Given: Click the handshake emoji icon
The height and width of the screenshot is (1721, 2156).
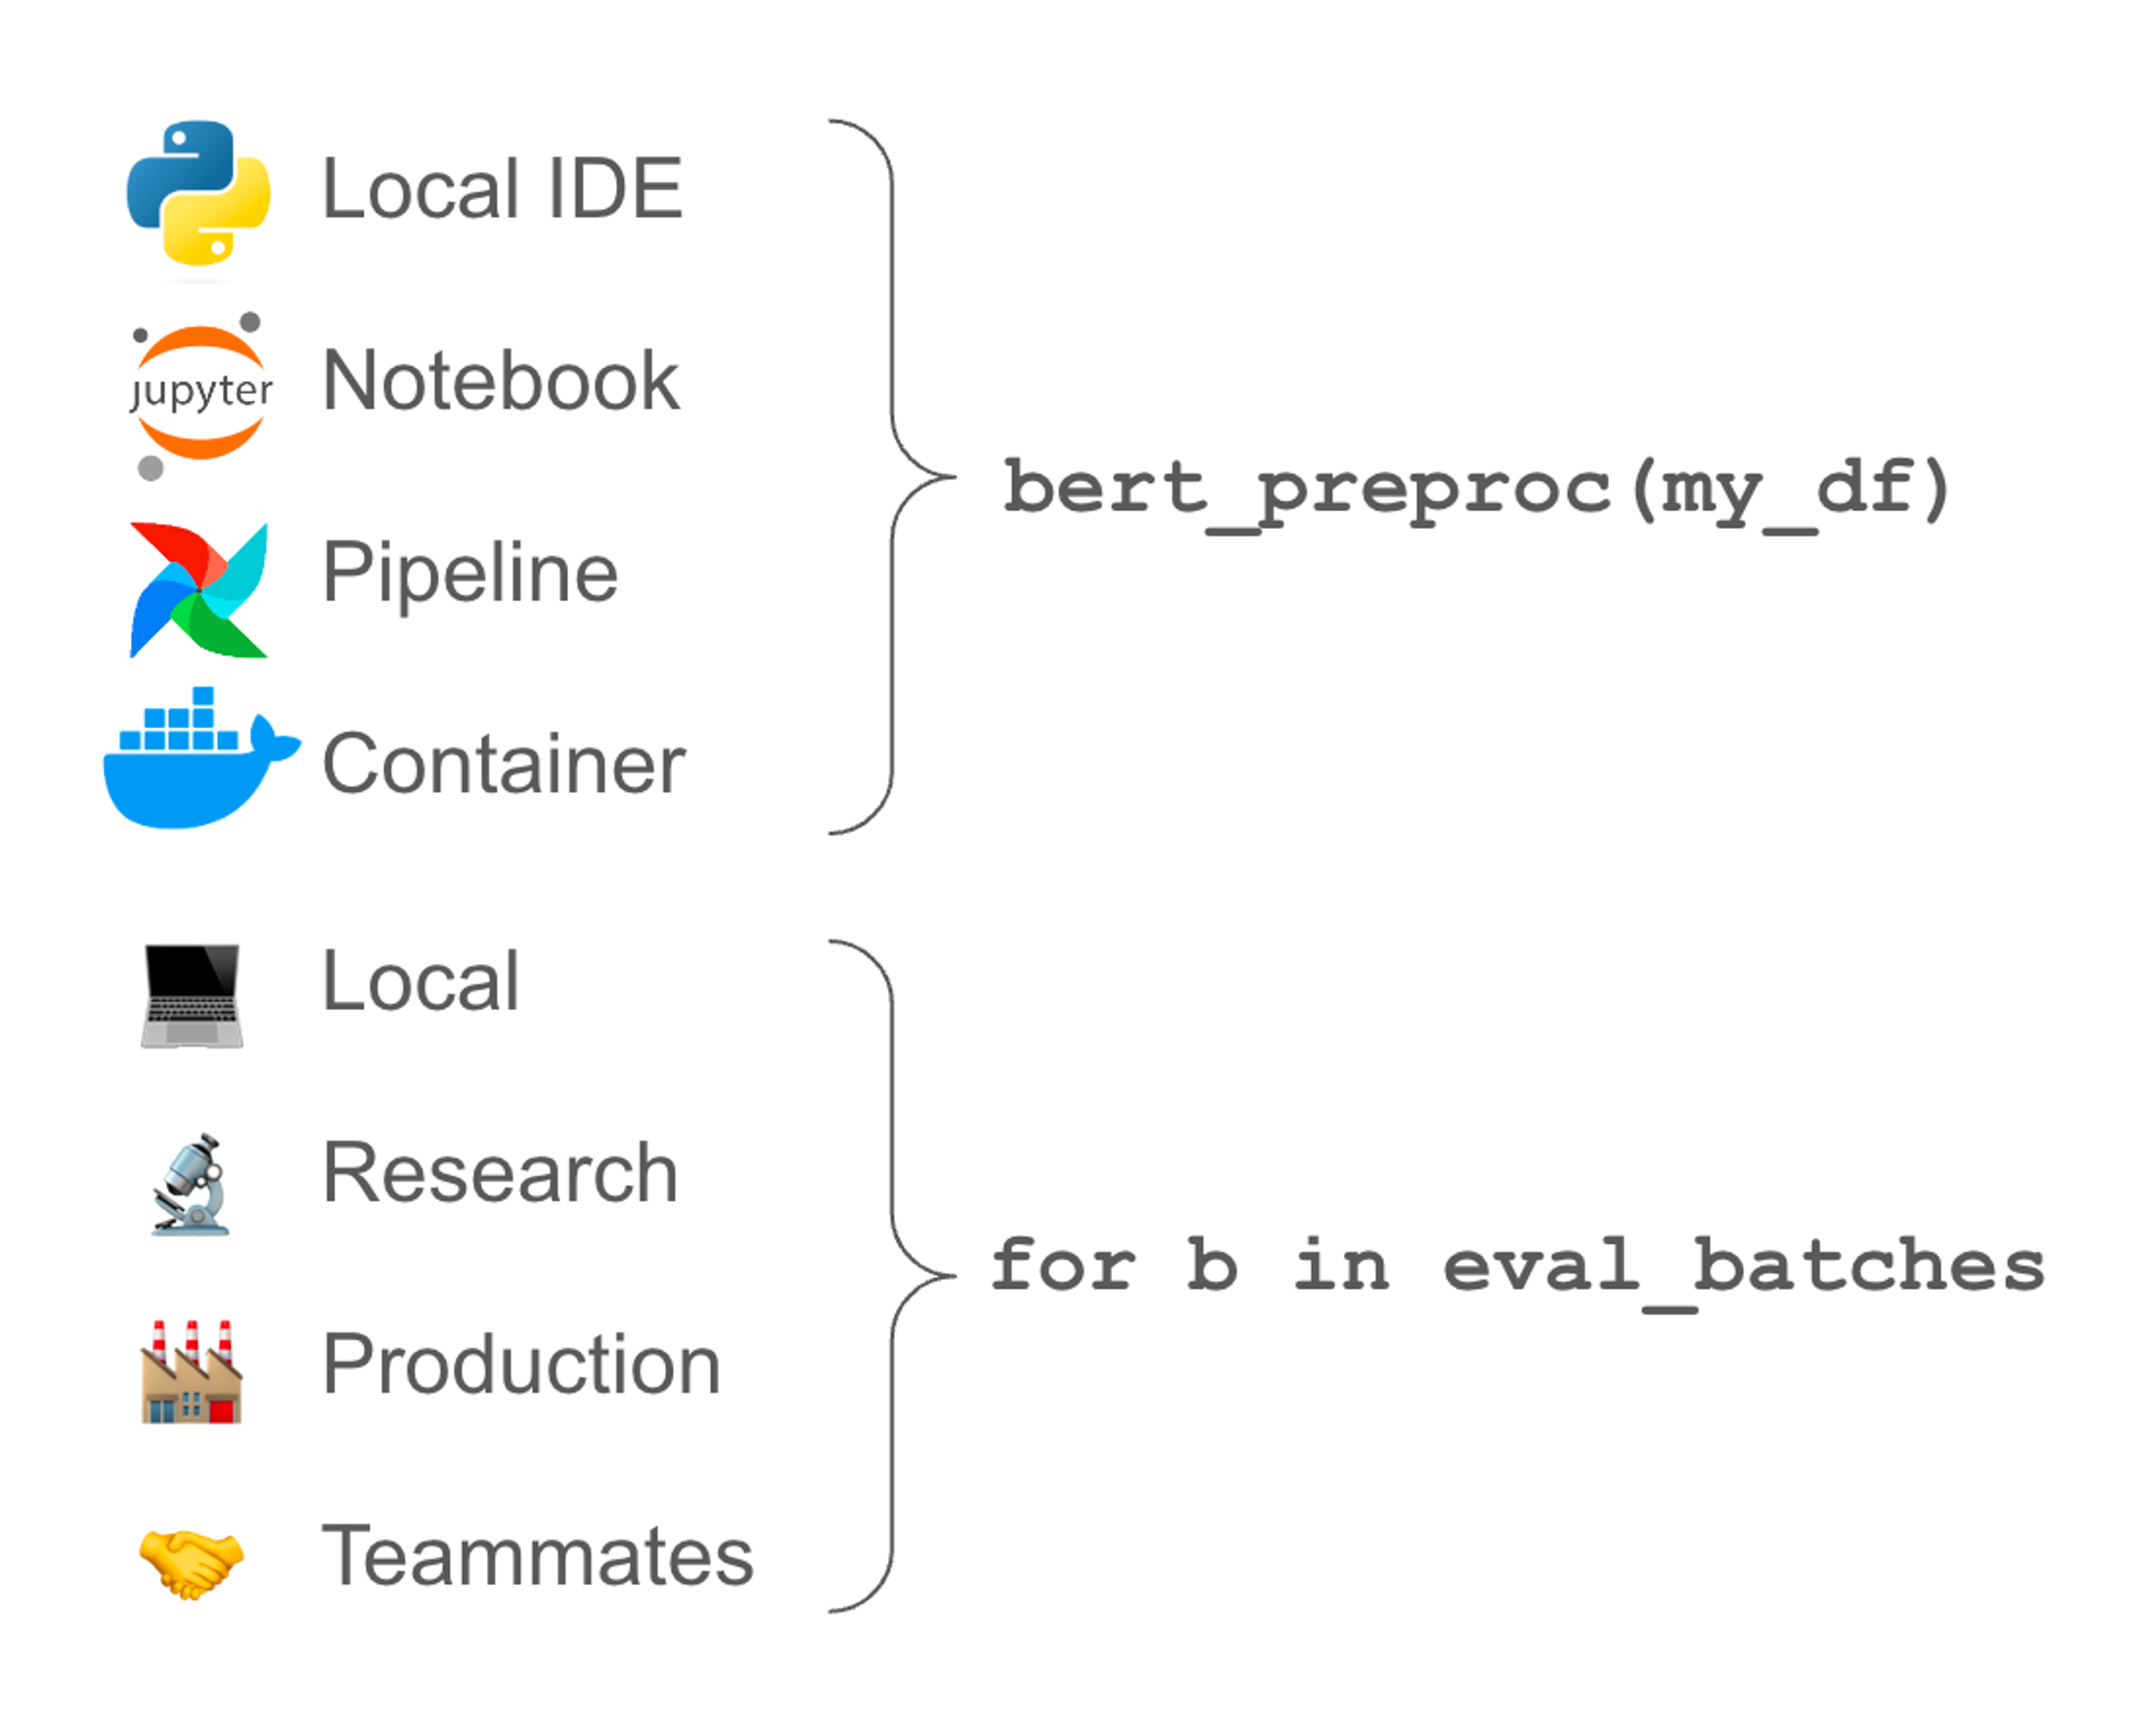Looking at the screenshot, I should click(x=191, y=1562).
